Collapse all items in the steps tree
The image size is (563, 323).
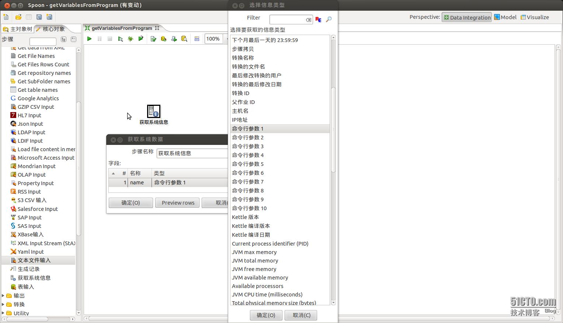tap(73, 39)
